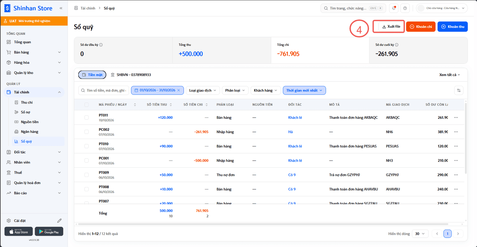Collapse the sidebar with the double-chevron icon
This screenshot has height=247, width=477.
61,8
